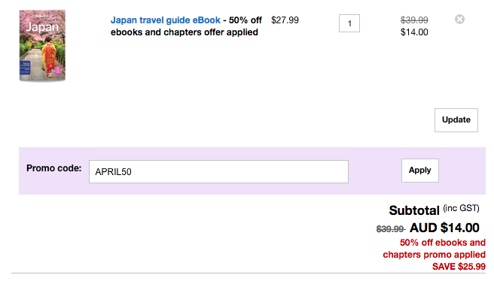Click the discounted $14.00 item price
The width and height of the screenshot is (494, 284).
pos(414,32)
